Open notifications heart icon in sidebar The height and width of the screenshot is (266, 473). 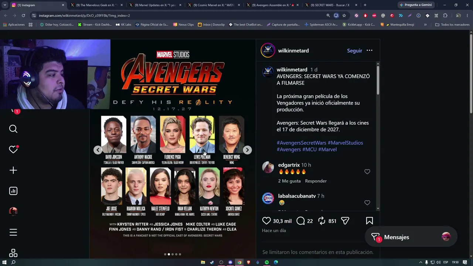pos(13,150)
